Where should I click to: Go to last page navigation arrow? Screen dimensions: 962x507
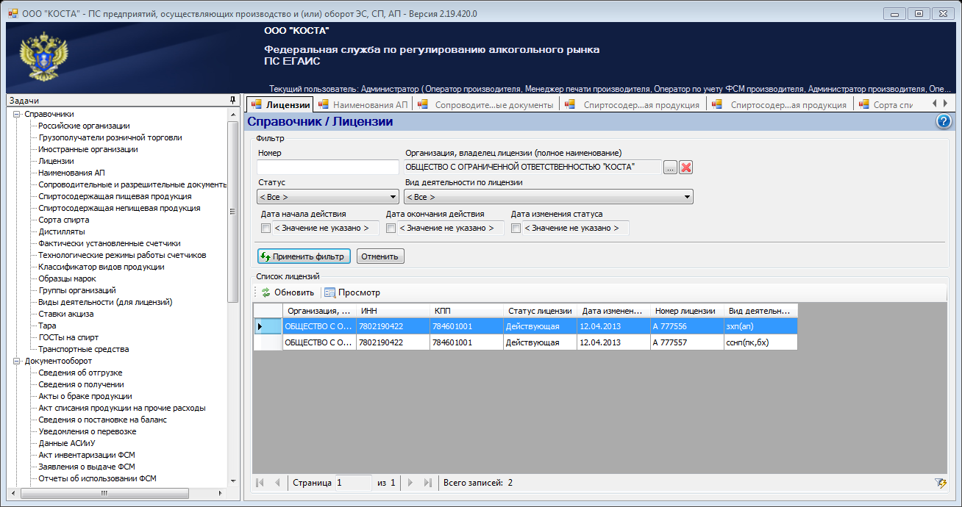click(428, 483)
